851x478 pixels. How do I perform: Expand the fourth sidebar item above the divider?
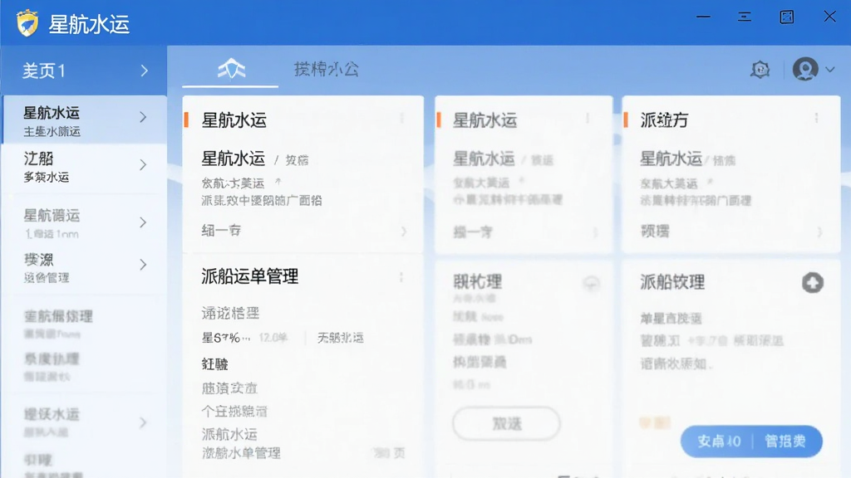pos(143,265)
